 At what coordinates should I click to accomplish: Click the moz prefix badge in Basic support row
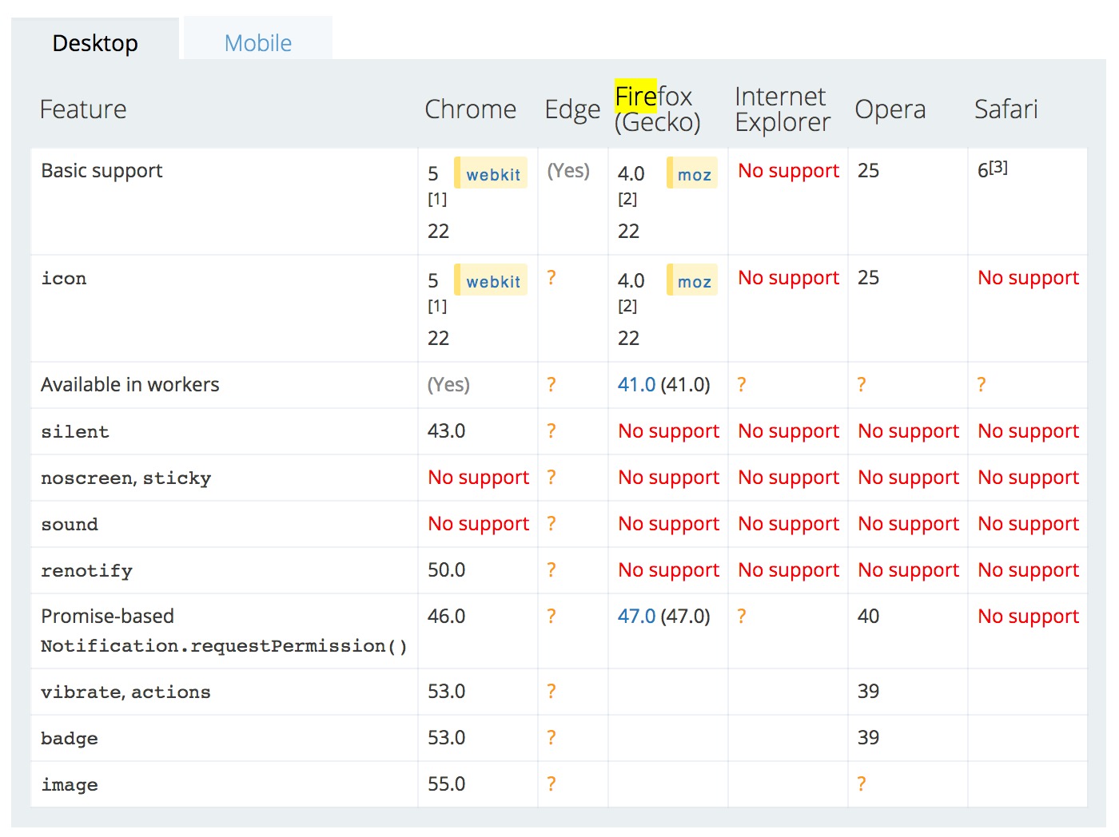click(x=693, y=174)
